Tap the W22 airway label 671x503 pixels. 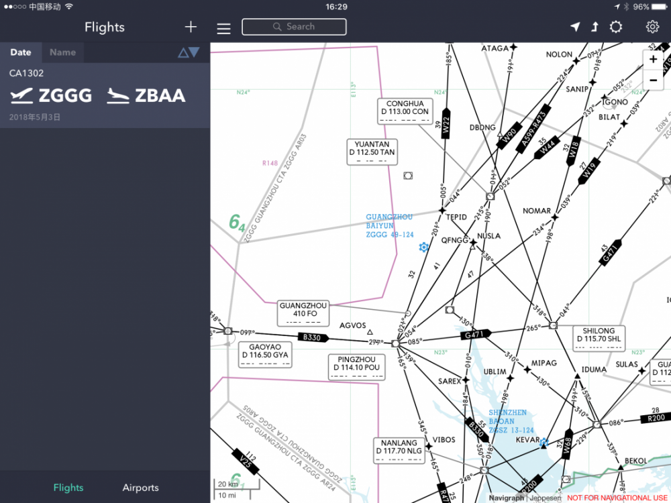click(x=446, y=125)
